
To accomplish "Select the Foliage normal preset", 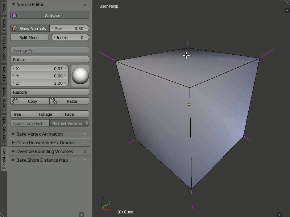I will click(45, 114).
